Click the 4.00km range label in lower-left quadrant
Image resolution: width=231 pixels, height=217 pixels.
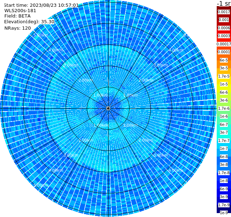coord(56,170)
